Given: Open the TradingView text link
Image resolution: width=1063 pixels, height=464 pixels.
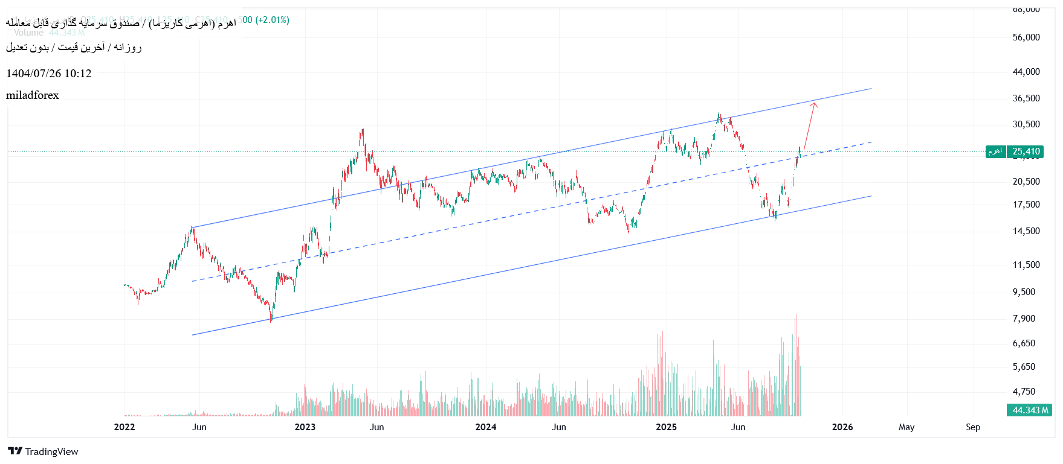Looking at the screenshot, I should (x=51, y=451).
